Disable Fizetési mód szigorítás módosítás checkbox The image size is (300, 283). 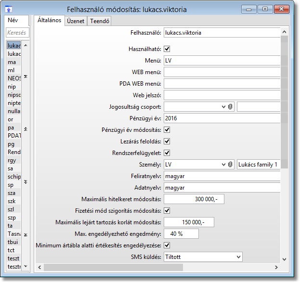pos(167,210)
